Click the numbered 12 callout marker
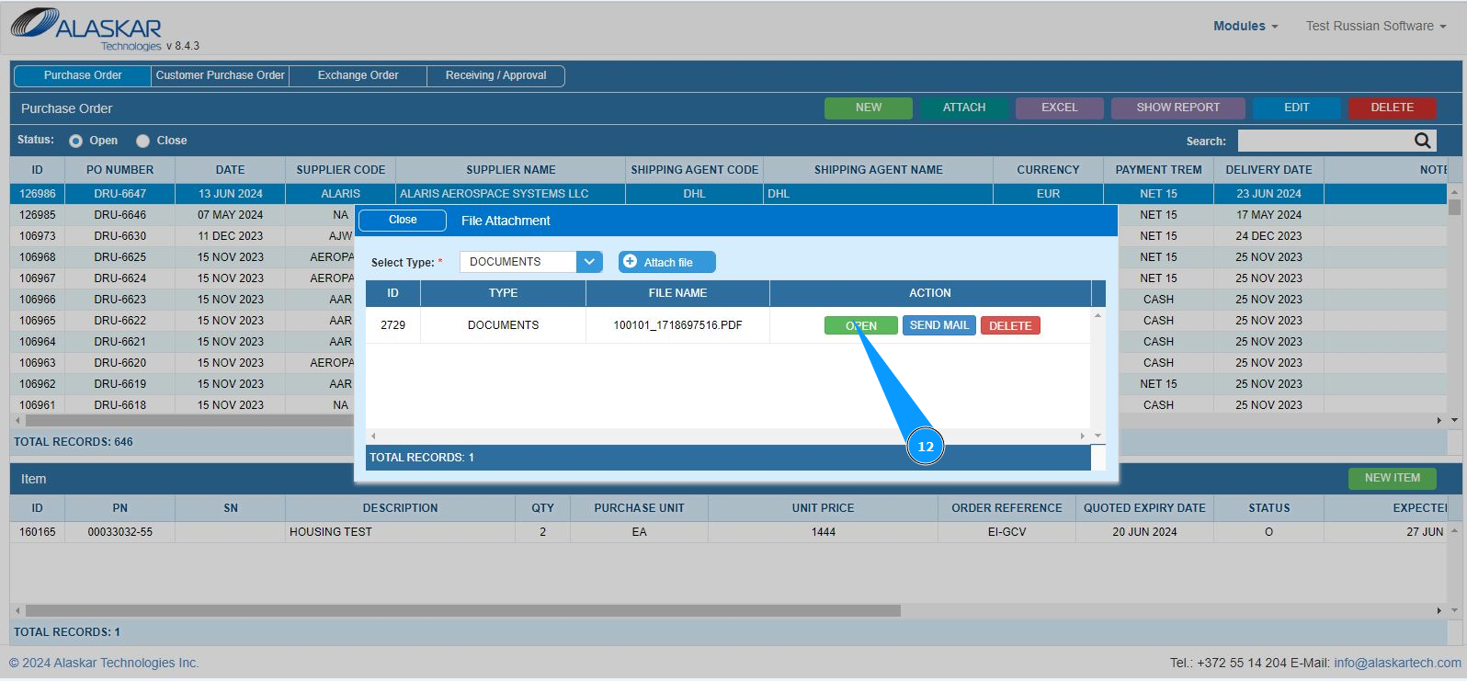 (x=926, y=447)
